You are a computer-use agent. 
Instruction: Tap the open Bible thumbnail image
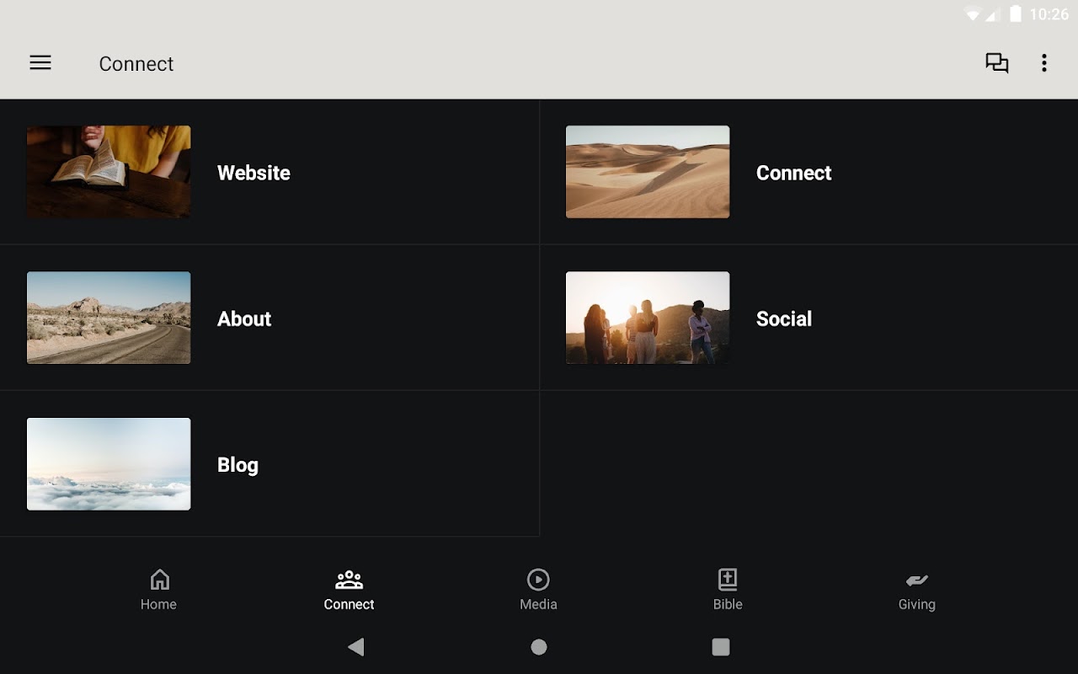109,172
